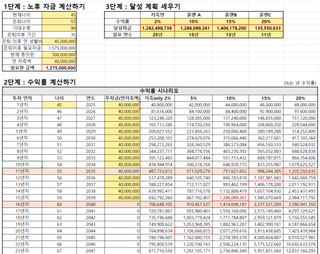This screenshot has width=320, height=254.
Task: Select the 연 저축액 value cell in step 1
Action: 59,61
